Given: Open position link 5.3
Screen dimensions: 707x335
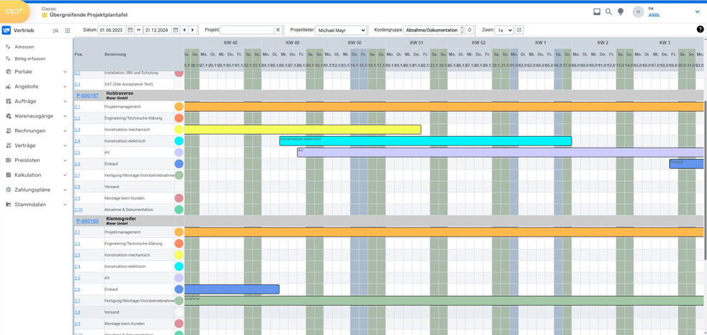Looking at the screenshot, I should (77, 84).
